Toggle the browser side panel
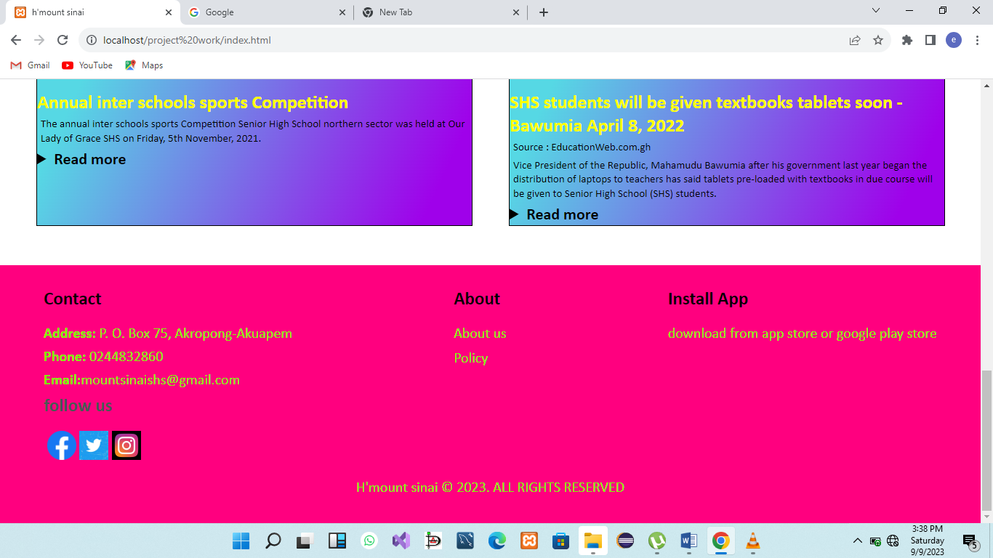 click(x=930, y=40)
